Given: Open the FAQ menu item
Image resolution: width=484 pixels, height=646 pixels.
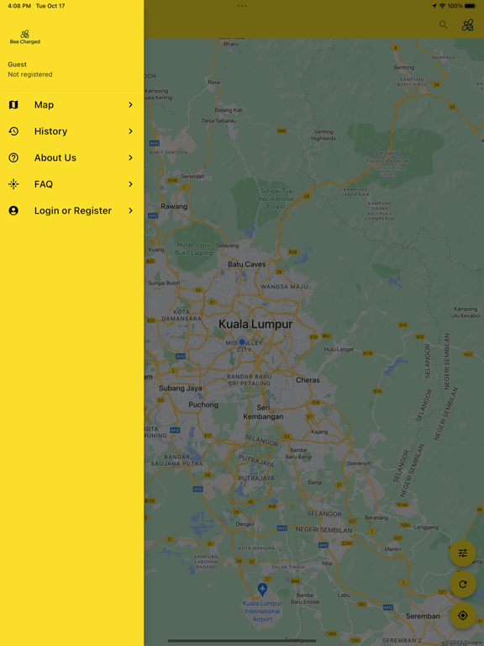Looking at the screenshot, I should (x=72, y=183).
